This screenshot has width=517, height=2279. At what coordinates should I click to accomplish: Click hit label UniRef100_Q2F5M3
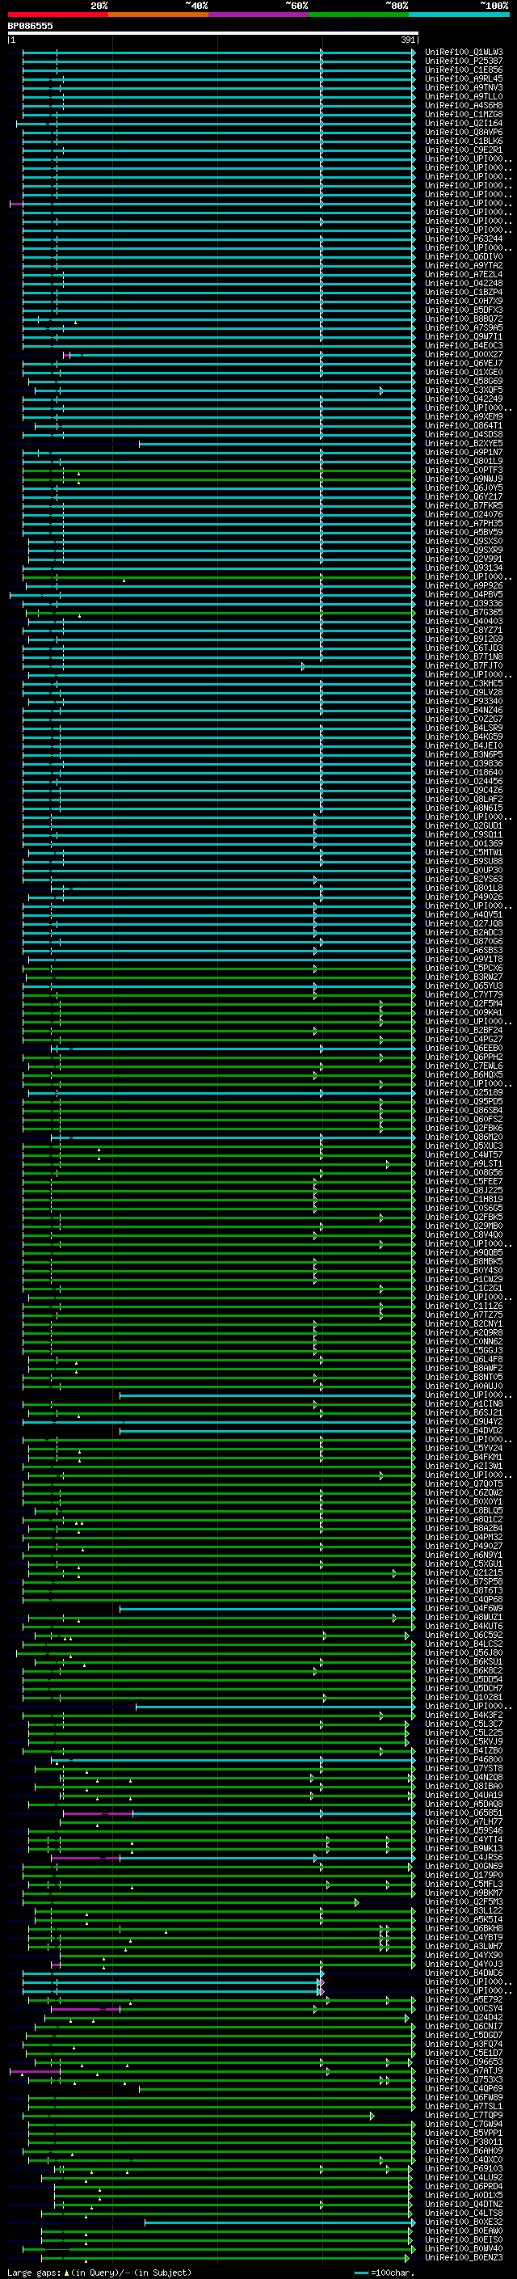[463, 1902]
